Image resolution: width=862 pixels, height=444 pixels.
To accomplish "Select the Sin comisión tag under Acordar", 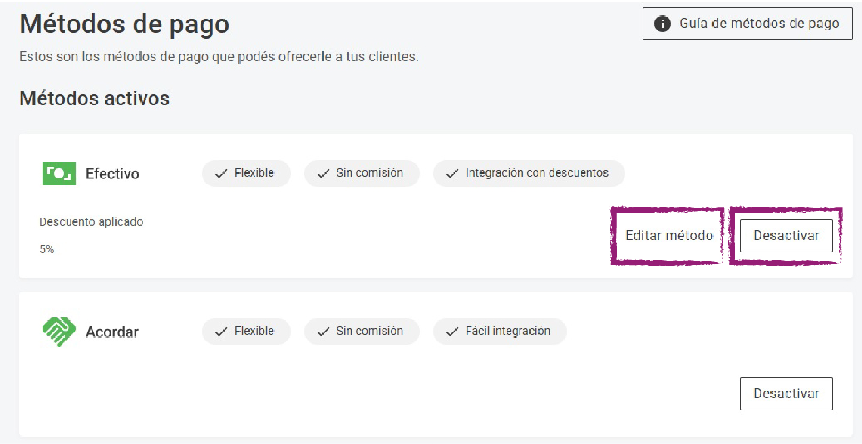I will pyautogui.click(x=362, y=331).
